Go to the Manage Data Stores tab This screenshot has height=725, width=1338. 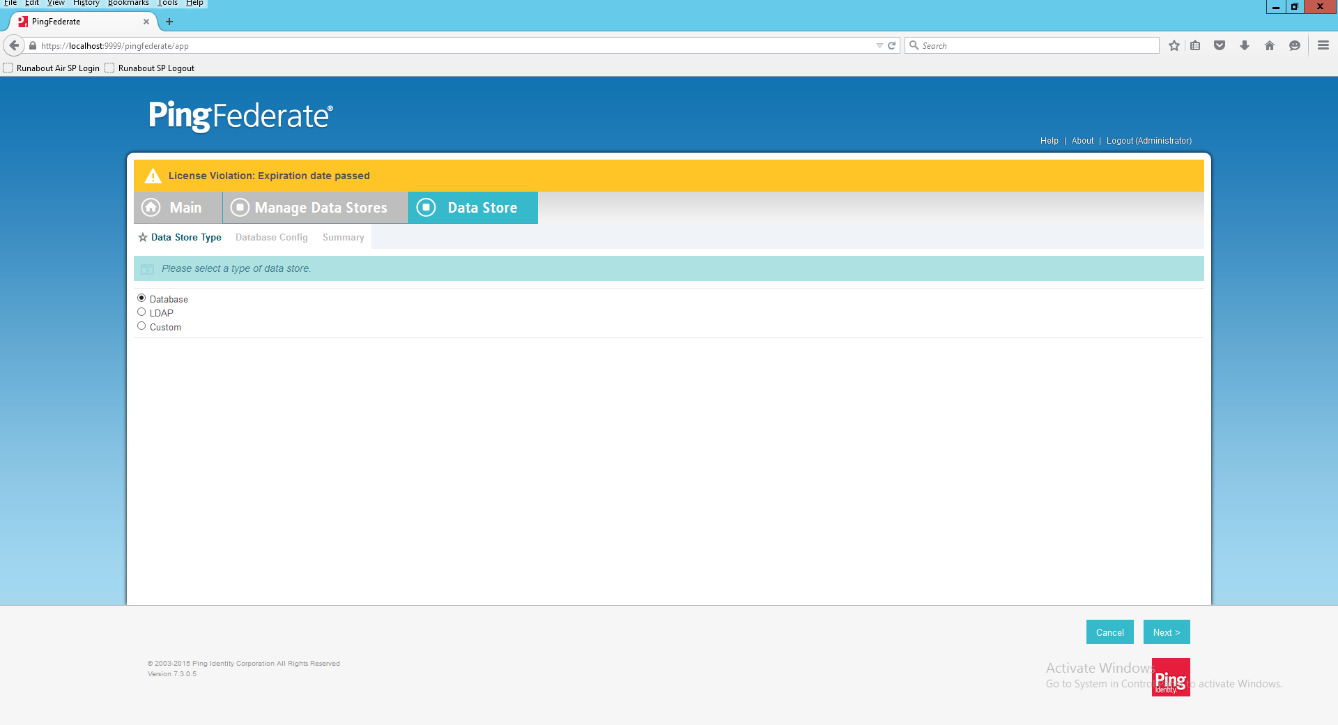(316, 208)
